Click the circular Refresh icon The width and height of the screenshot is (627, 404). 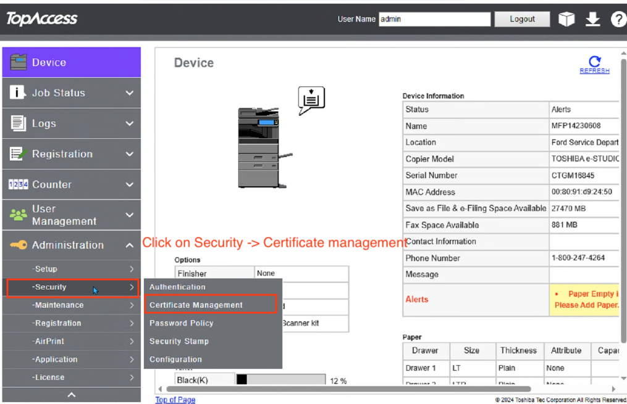click(594, 61)
